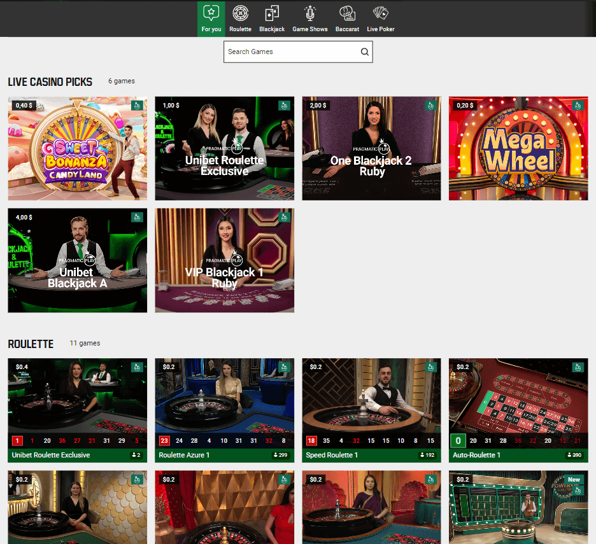Click the 4,00 $ label on Unibet Blackjack A
This screenshot has width=596, height=544.
tap(24, 218)
